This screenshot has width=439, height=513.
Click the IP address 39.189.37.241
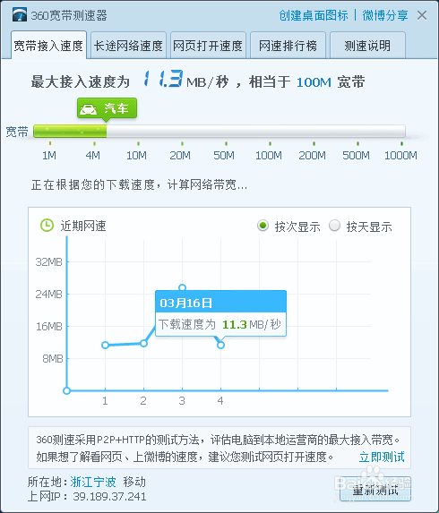point(109,496)
